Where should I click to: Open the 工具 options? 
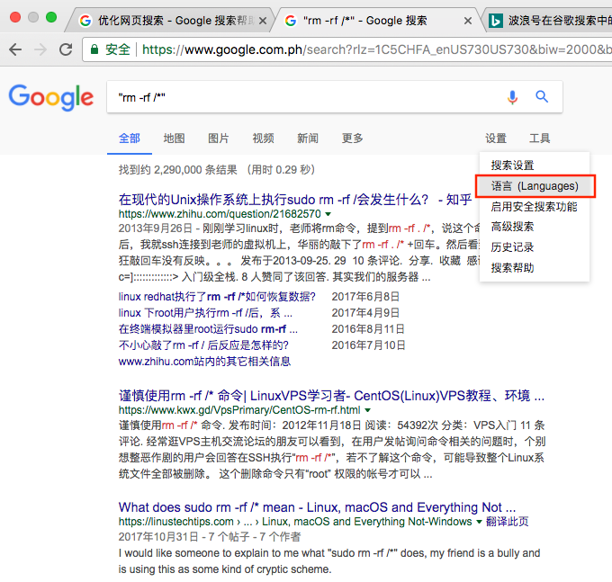(539, 139)
